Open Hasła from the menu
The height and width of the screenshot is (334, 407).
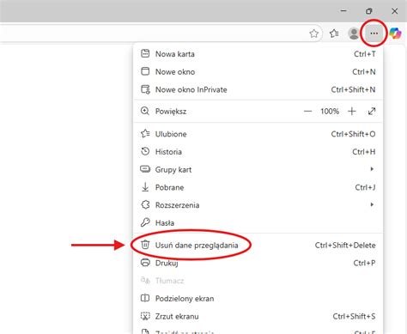[258, 222]
